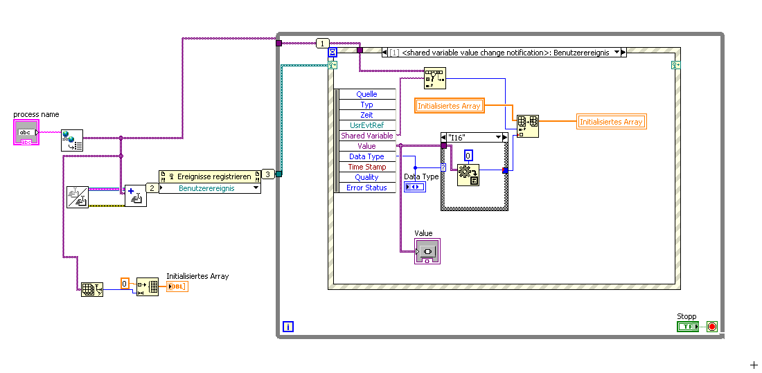Select the Shared Variable event data item
The height and width of the screenshot is (373, 762).
tap(366, 136)
